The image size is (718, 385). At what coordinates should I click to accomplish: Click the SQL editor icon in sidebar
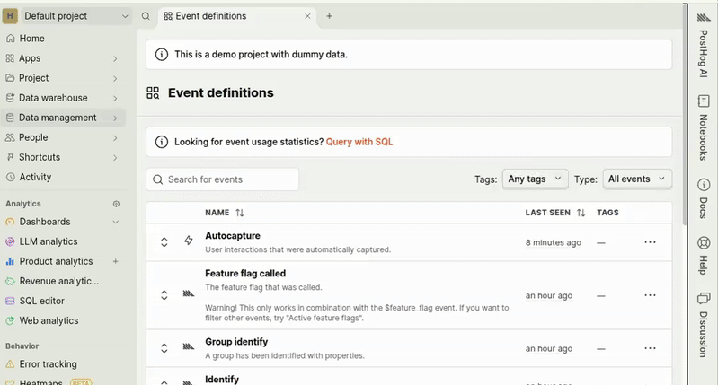click(10, 301)
